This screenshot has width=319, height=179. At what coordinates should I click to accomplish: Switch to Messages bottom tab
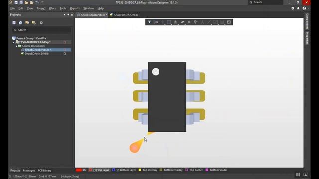[x=29, y=170]
